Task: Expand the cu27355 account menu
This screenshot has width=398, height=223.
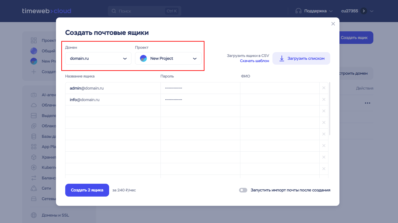Action: click(x=372, y=11)
